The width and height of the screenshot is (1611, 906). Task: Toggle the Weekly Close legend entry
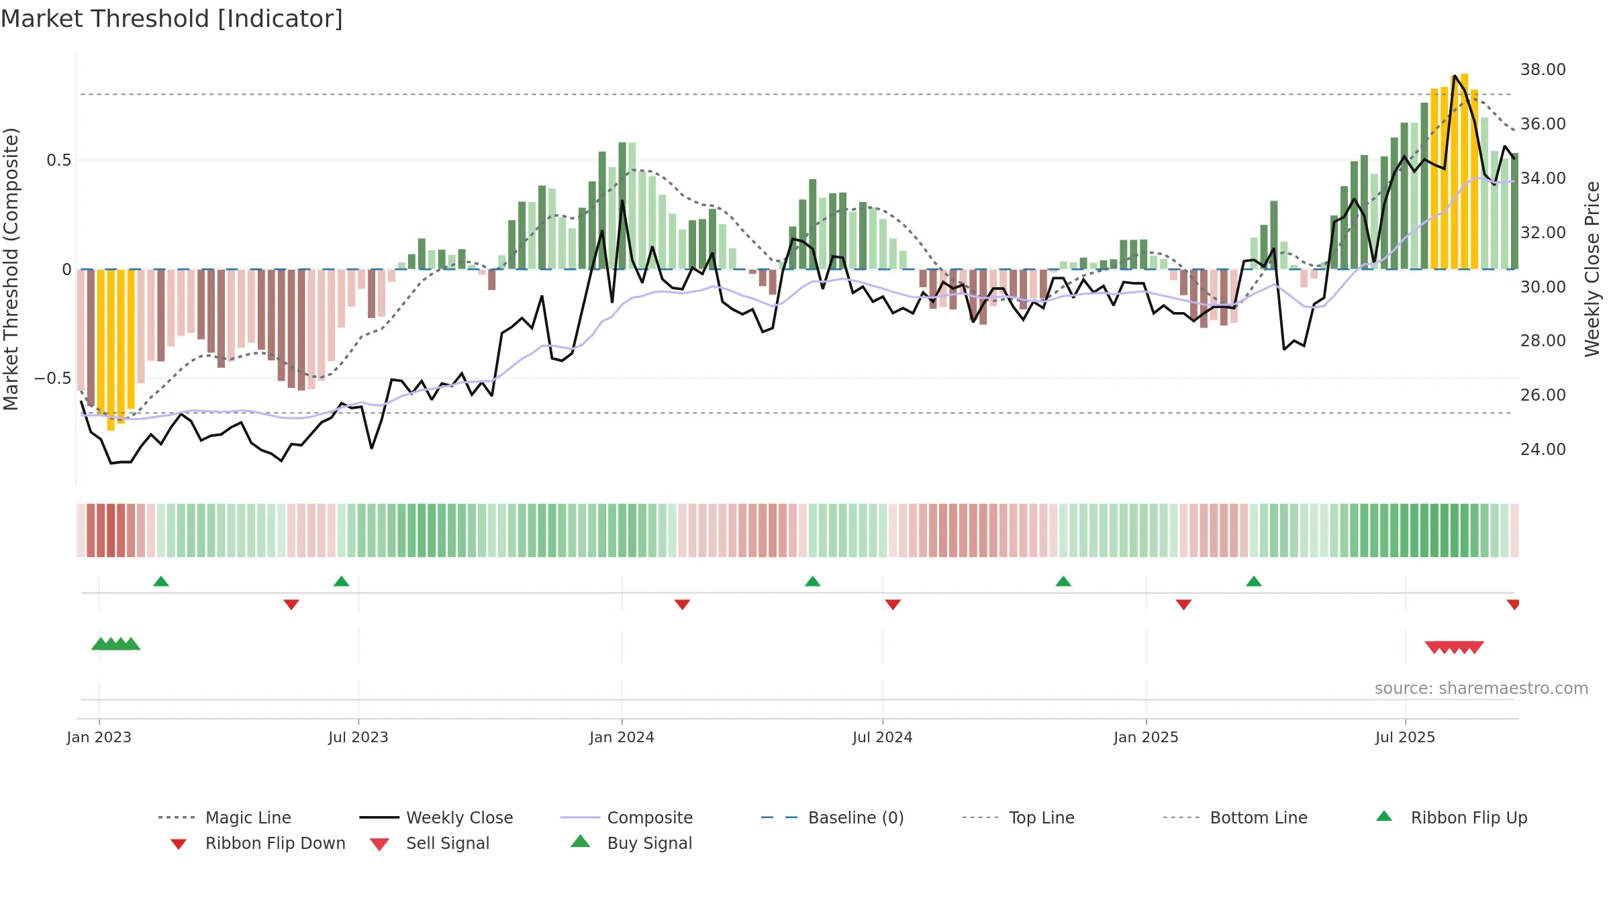pos(436,817)
